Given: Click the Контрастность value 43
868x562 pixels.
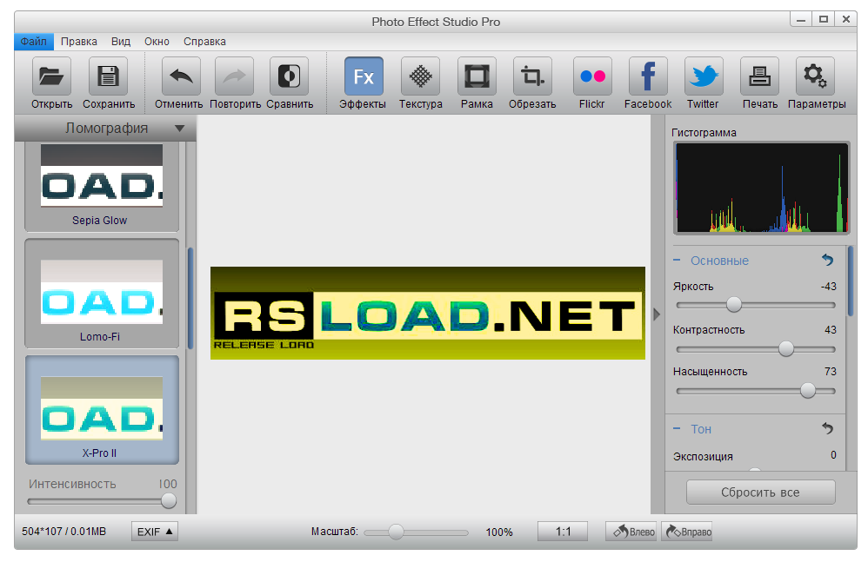Looking at the screenshot, I should (x=831, y=329).
